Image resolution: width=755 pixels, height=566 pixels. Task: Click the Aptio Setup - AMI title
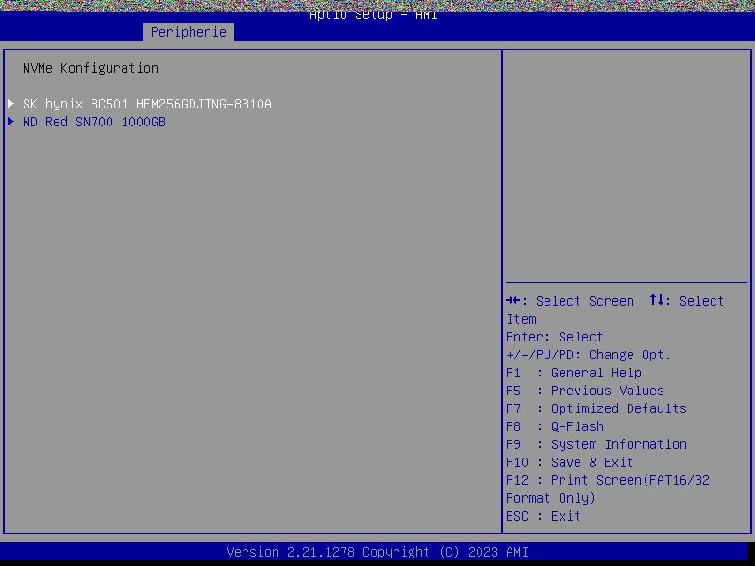click(374, 15)
